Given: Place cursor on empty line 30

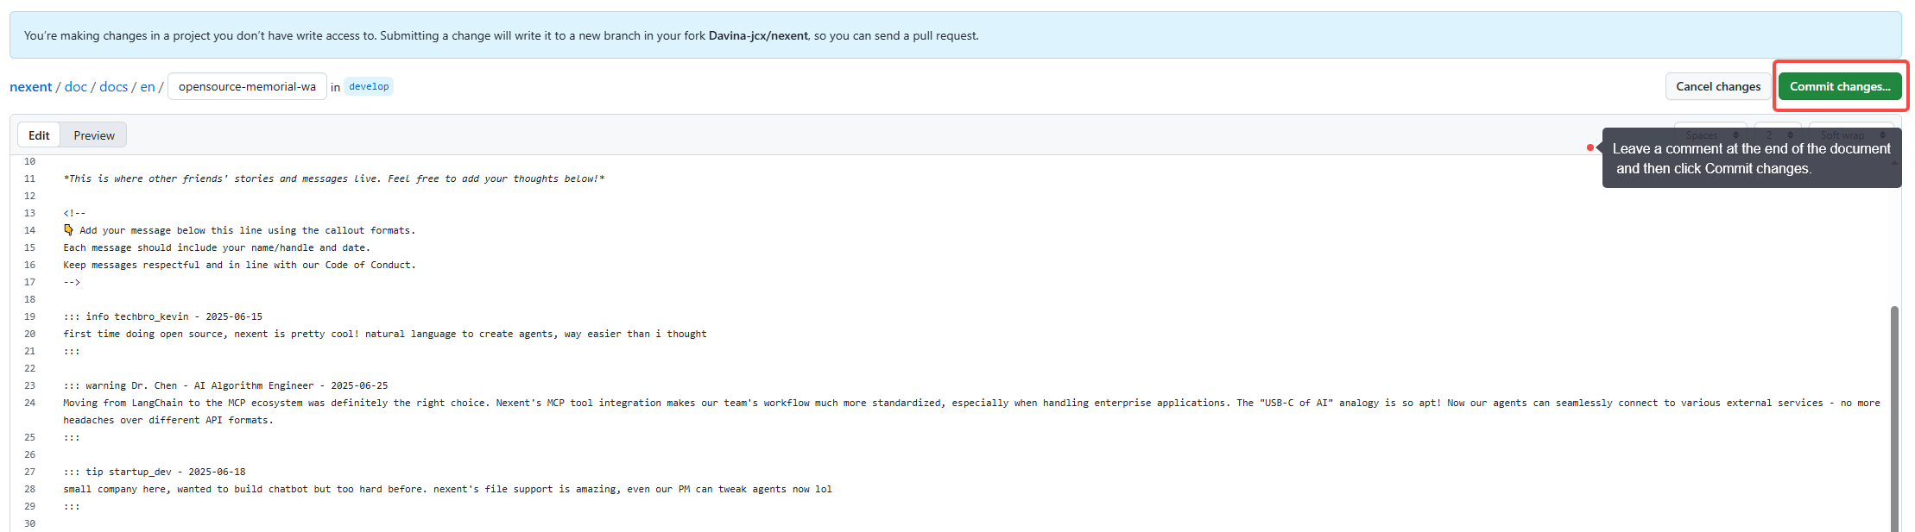Looking at the screenshot, I should pyautogui.click(x=259, y=523).
